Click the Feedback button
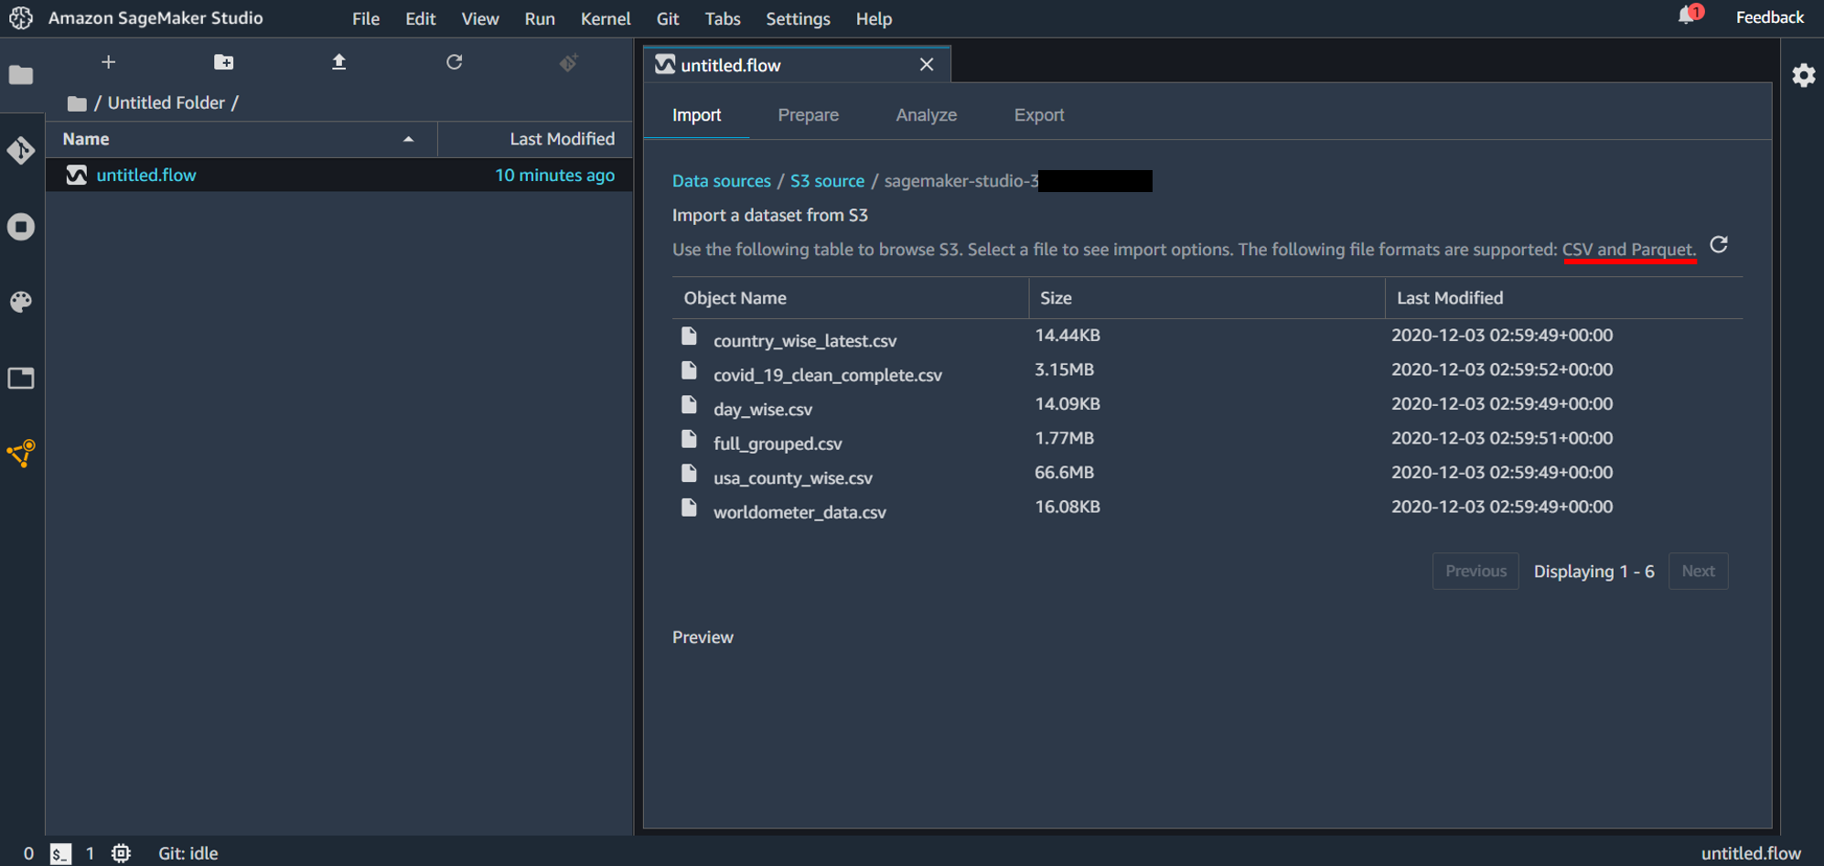The width and height of the screenshot is (1824, 866). tap(1770, 17)
